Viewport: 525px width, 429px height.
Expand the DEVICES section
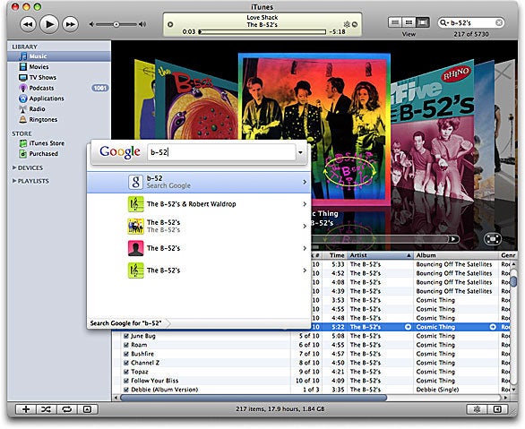[14, 167]
